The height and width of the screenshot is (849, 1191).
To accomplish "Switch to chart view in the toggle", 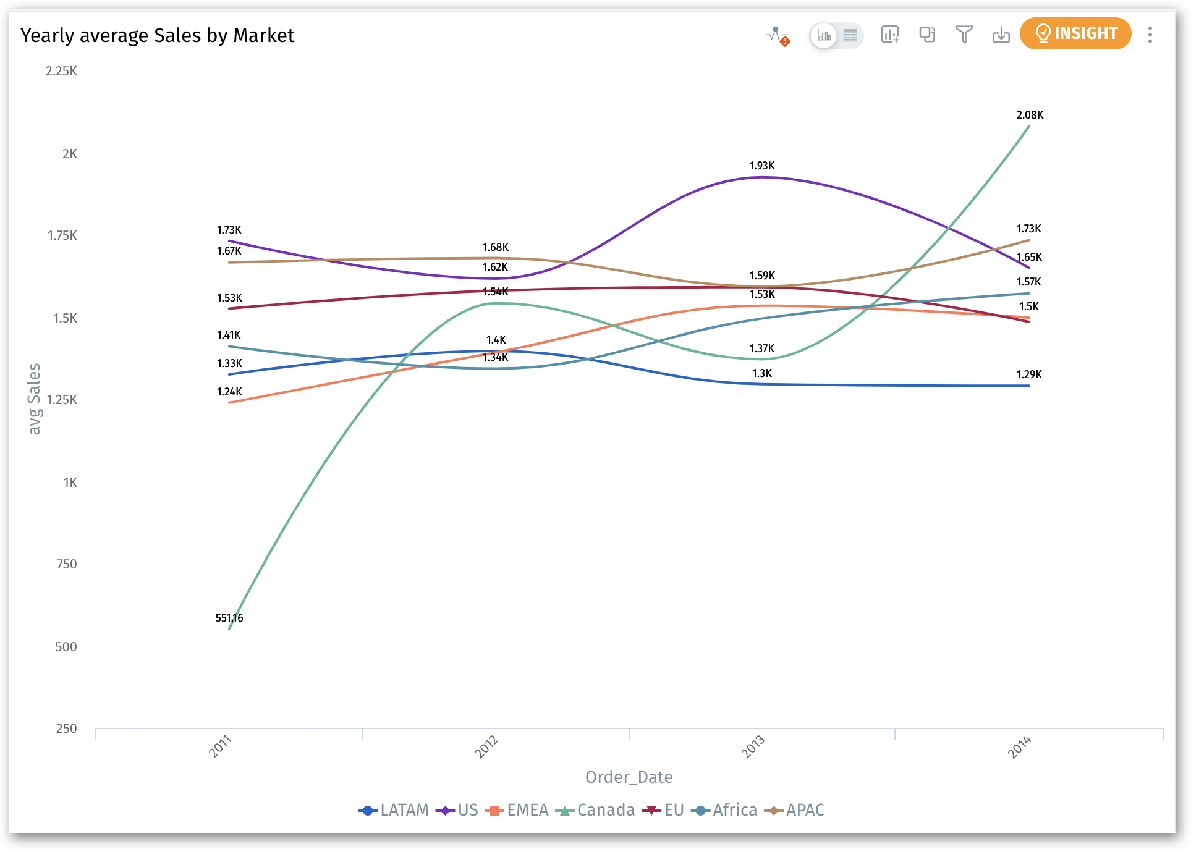I will click(x=824, y=36).
